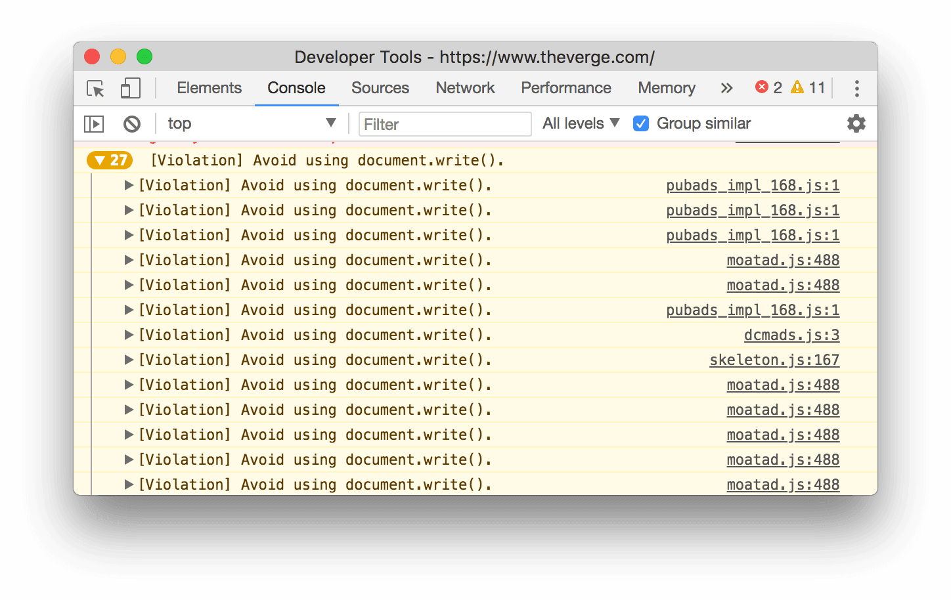Expand the first violation message entry
Viewport: 951px width, 600px height.
pyautogui.click(x=129, y=186)
